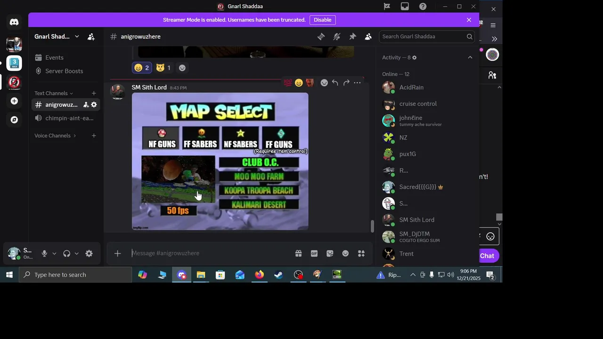Open the Apps launcher icon in message bar
603x339 pixels.
point(361,253)
